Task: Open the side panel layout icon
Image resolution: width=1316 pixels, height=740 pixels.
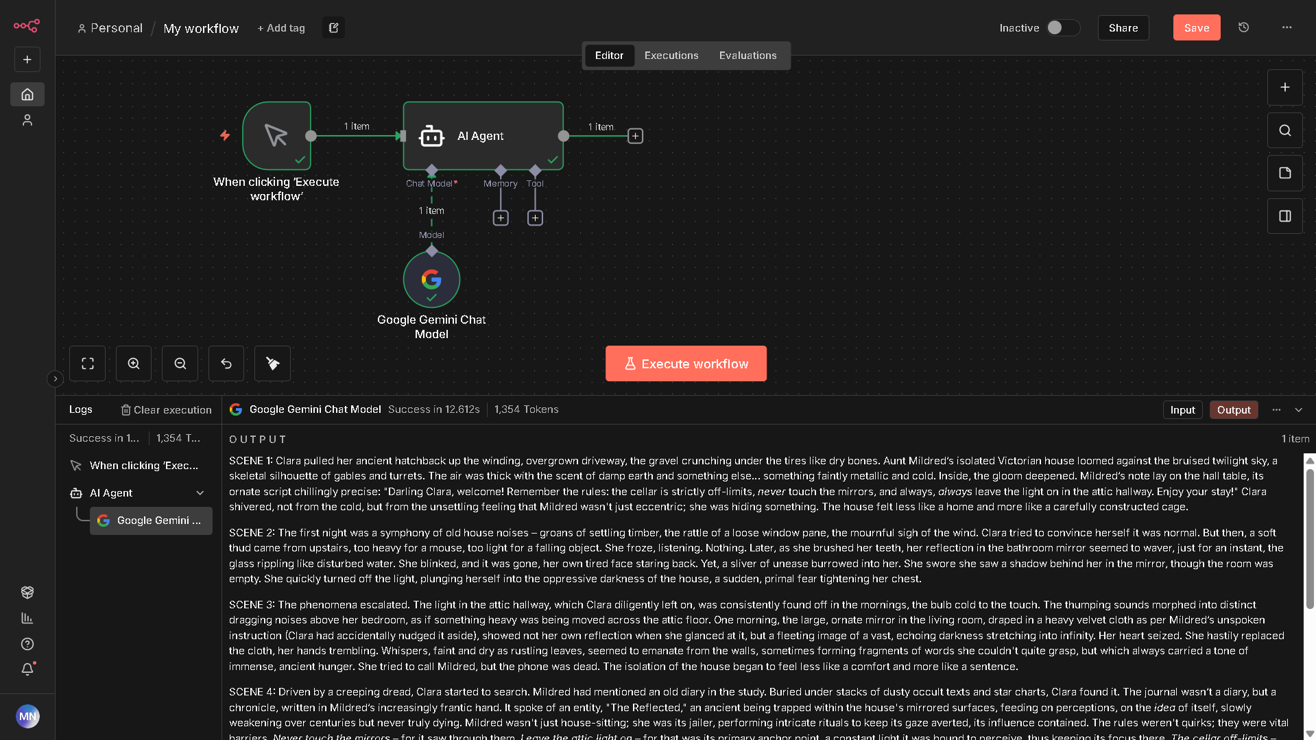Action: [1285, 216]
